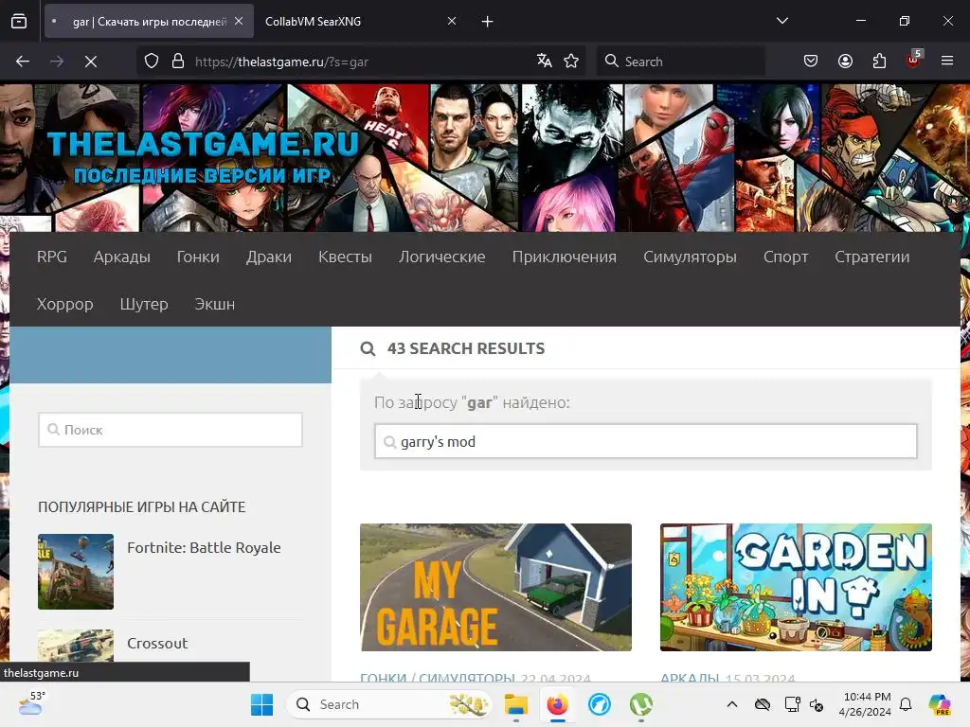
Task: Stop loading the page
Action: tap(91, 62)
